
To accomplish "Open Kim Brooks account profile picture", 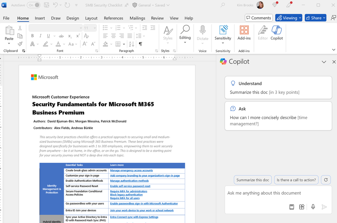I will [260, 5].
